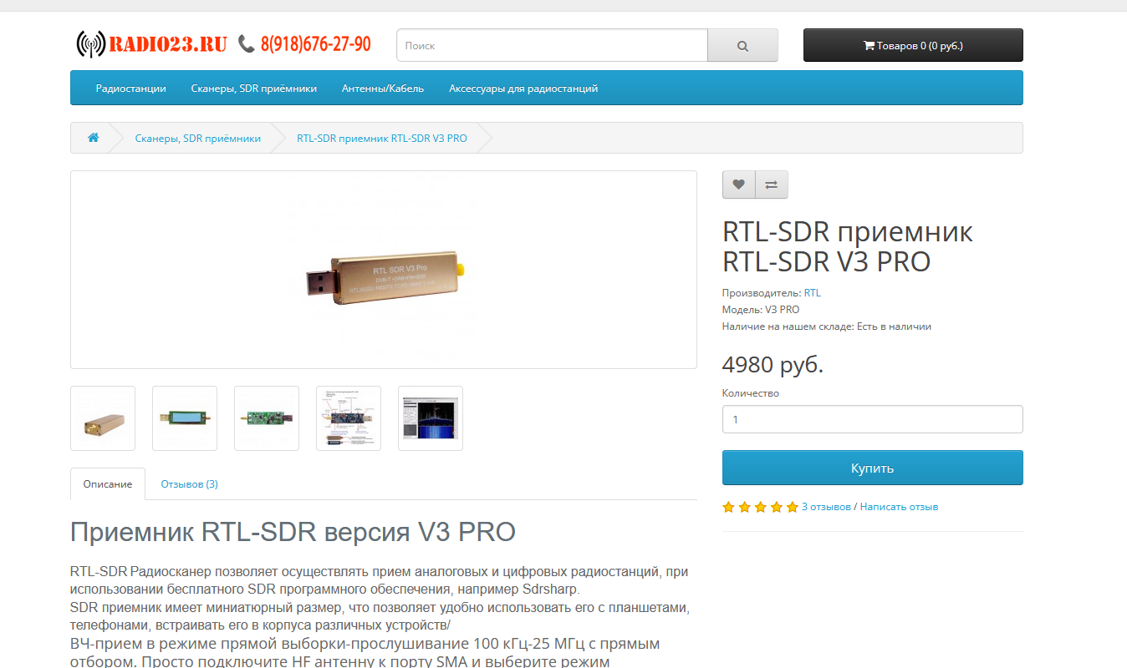Click Написать отзыв link
This screenshot has width=1127, height=668.
pyautogui.click(x=899, y=507)
